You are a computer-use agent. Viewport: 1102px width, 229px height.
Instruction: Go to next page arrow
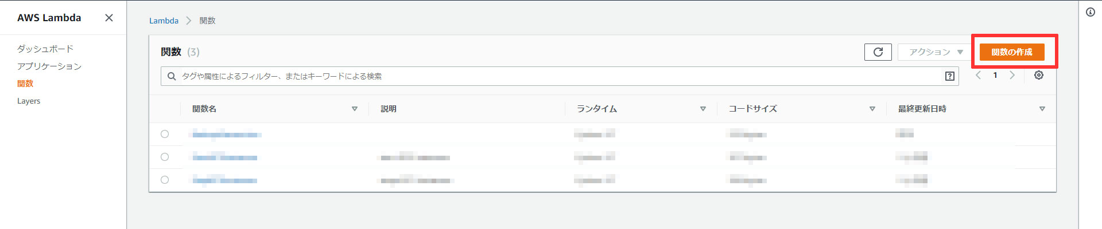[x=1012, y=76]
